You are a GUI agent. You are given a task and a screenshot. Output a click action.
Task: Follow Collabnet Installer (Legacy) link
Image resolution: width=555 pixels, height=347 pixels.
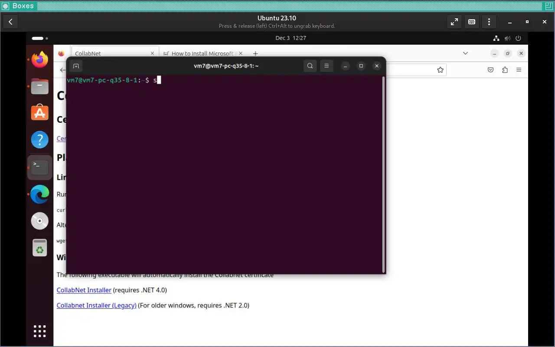(97, 305)
